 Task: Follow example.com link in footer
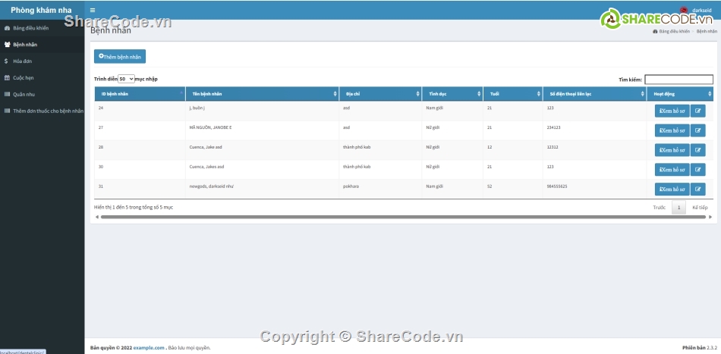tap(149, 348)
